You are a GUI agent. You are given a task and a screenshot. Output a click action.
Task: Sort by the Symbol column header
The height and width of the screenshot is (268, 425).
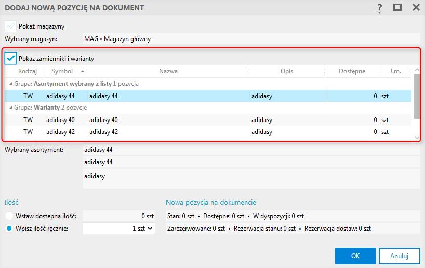coord(62,71)
